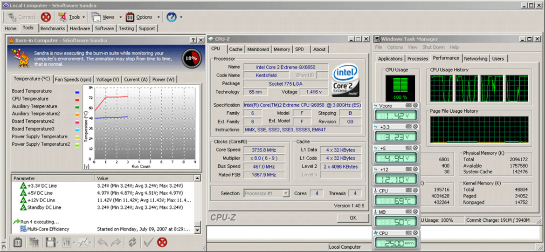
Task: Open the Processor #1 selection dropdown
Action: 267,193
